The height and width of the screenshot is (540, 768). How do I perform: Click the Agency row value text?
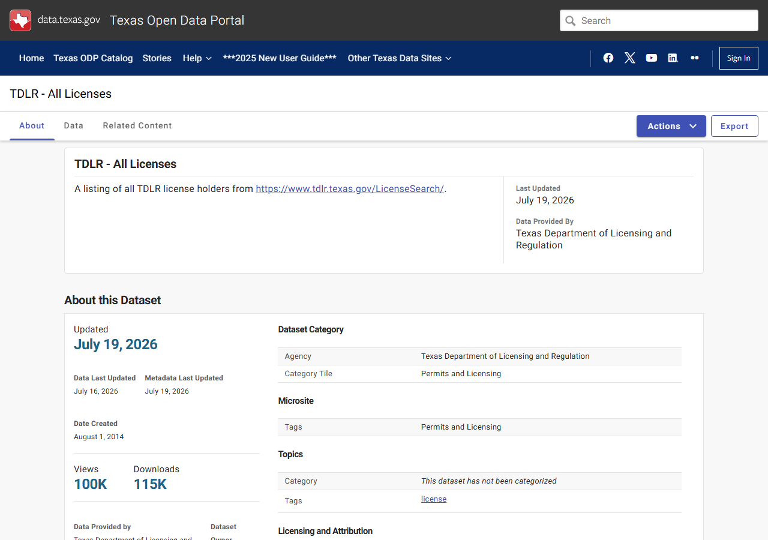click(x=505, y=356)
